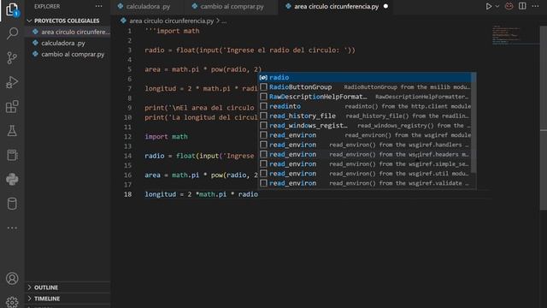Open the Search view
547x308 pixels.
(x=12, y=33)
